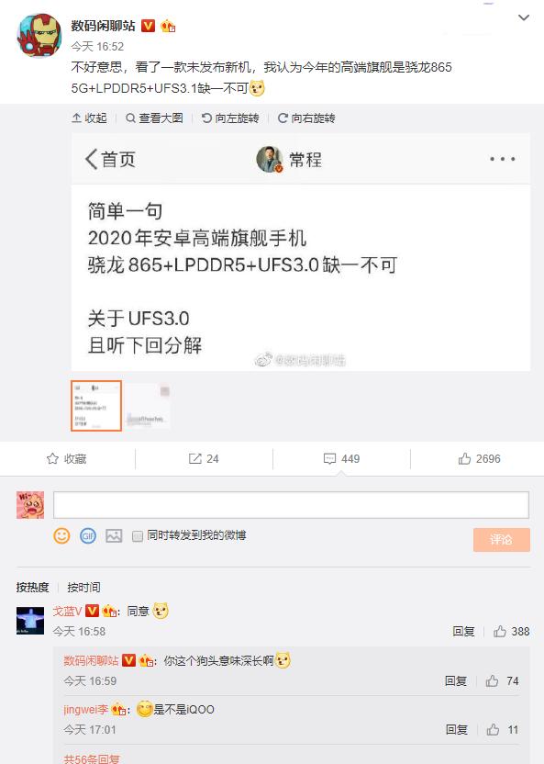Screen dimensions: 544x764
Task: Like the post with 2696 thumbs-up
Action: 479,458
